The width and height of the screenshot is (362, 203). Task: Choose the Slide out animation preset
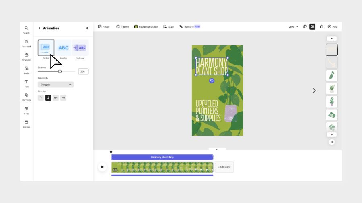tap(80, 48)
